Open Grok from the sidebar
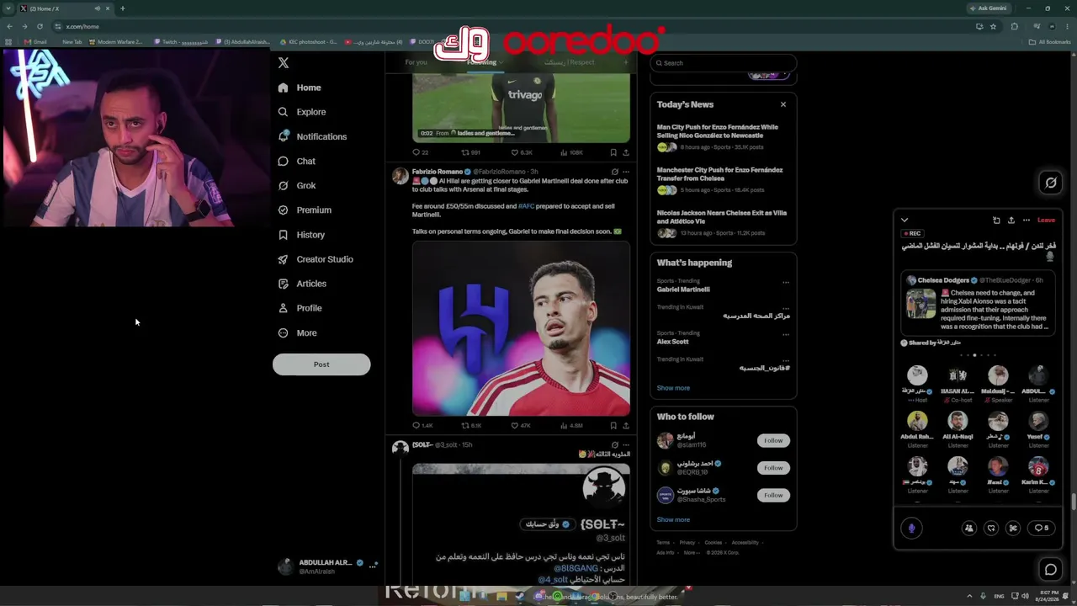Image resolution: width=1077 pixels, height=606 pixels. (296, 185)
